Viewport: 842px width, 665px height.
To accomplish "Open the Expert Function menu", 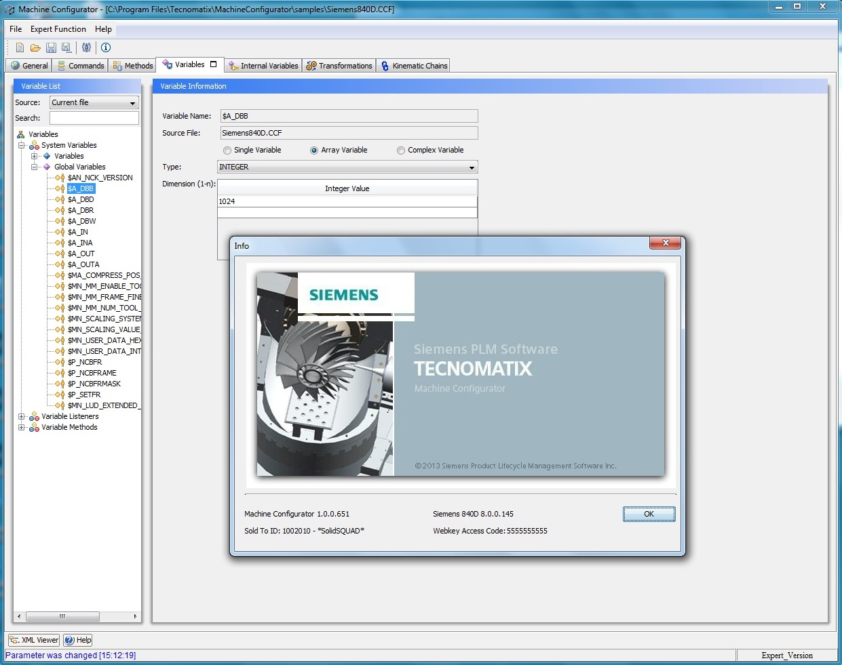I will coord(58,29).
